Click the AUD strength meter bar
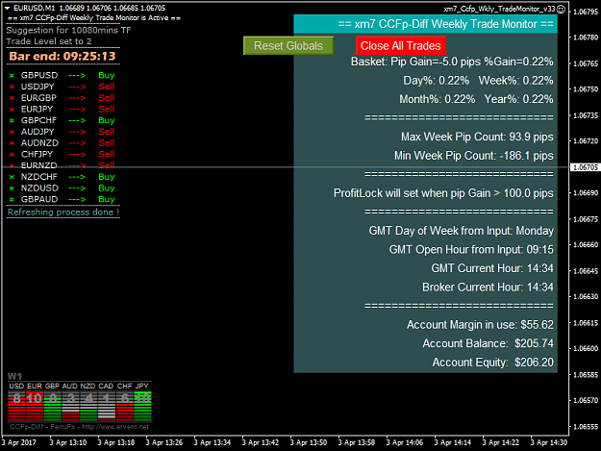 point(70,406)
